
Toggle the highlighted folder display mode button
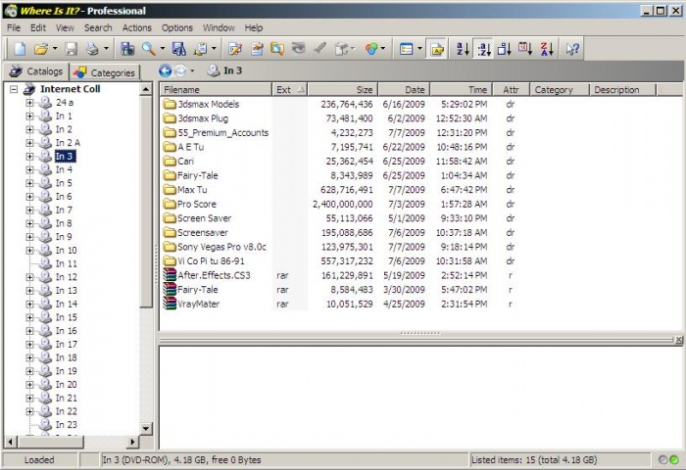[437, 48]
